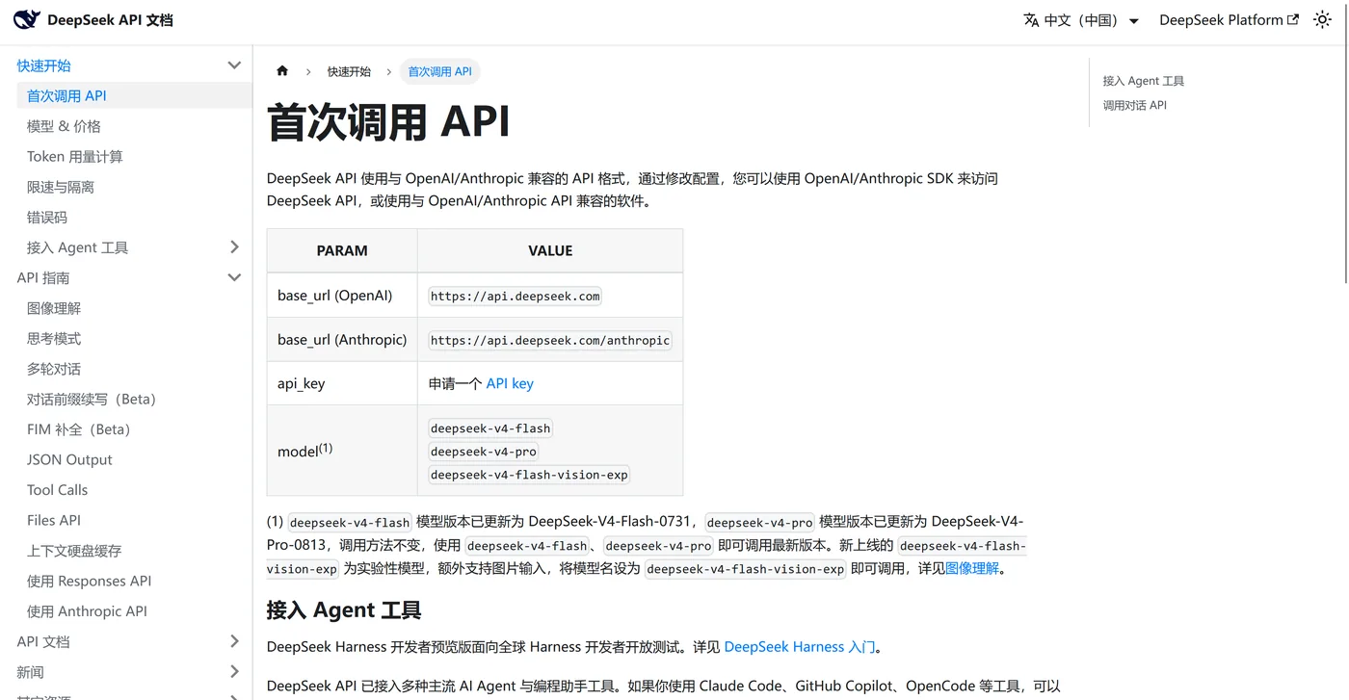Expand the 新闻 sidebar chevron

tap(234, 671)
